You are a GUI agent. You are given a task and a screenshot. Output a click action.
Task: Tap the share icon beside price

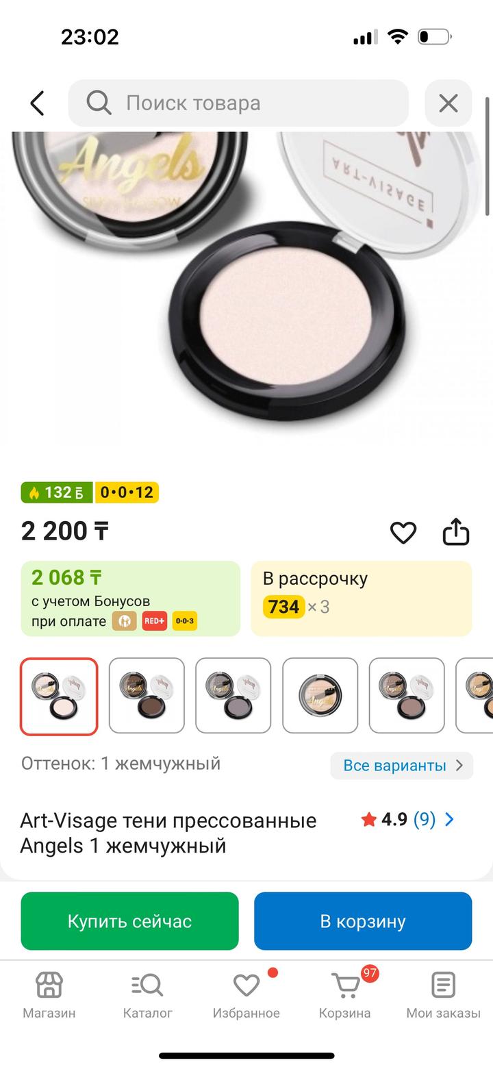pos(455,531)
